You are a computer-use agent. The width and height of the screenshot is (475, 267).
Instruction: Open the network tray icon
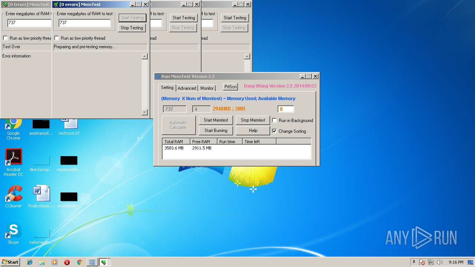click(x=431, y=262)
